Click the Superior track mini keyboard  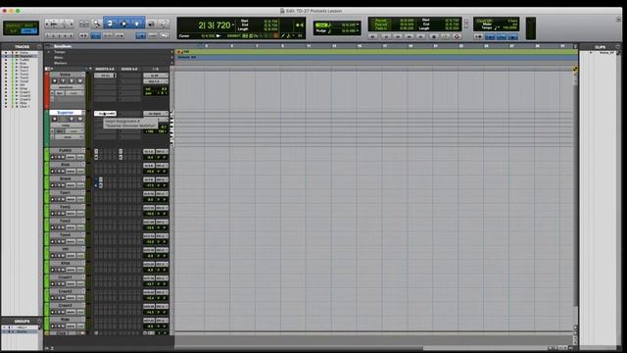point(172,128)
